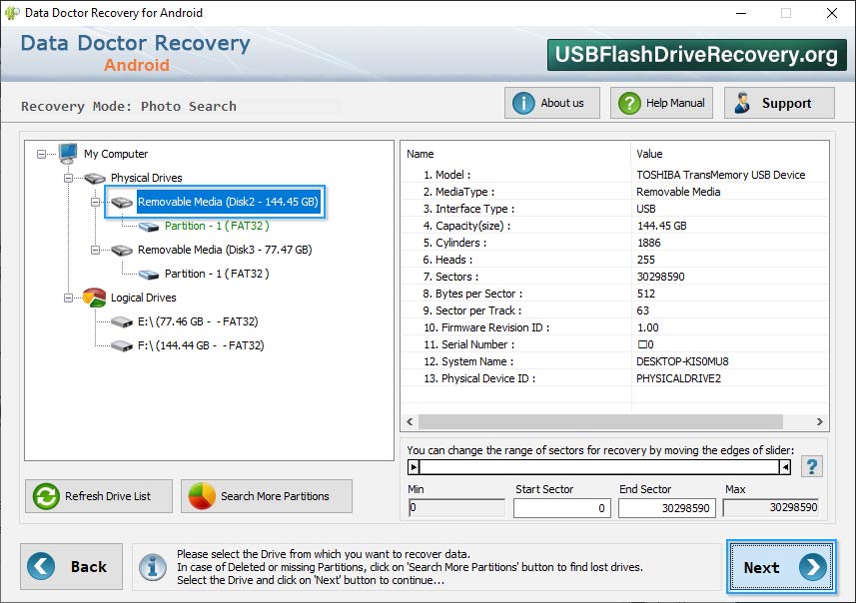The width and height of the screenshot is (856, 603).
Task: Click the Android app icon in title bar
Action: (x=11, y=13)
